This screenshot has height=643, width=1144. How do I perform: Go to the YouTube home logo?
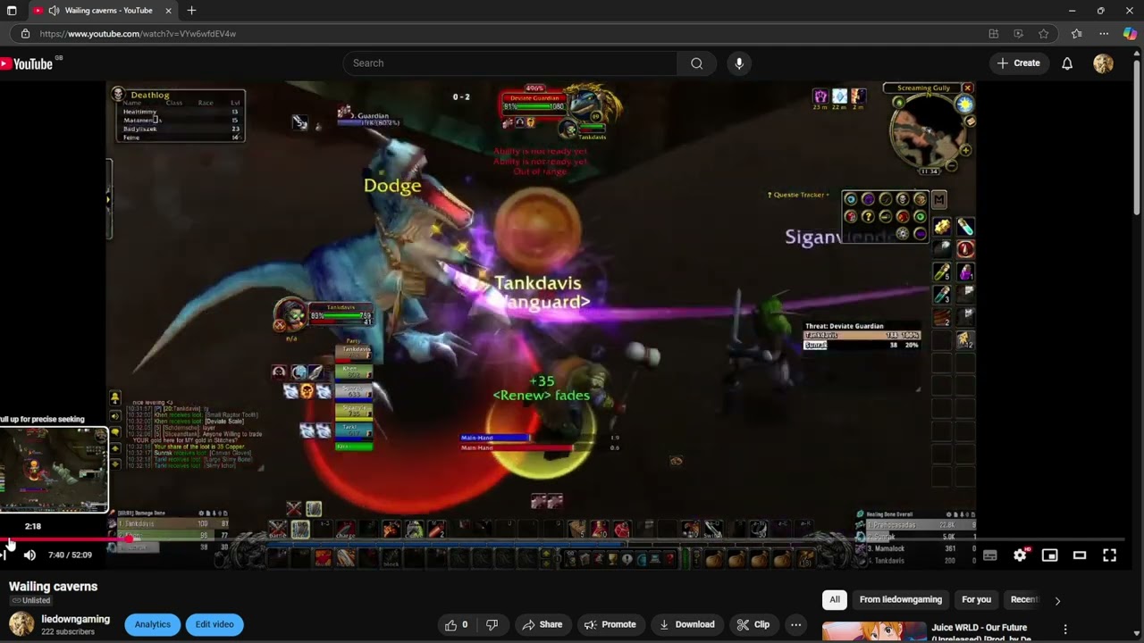(x=27, y=63)
